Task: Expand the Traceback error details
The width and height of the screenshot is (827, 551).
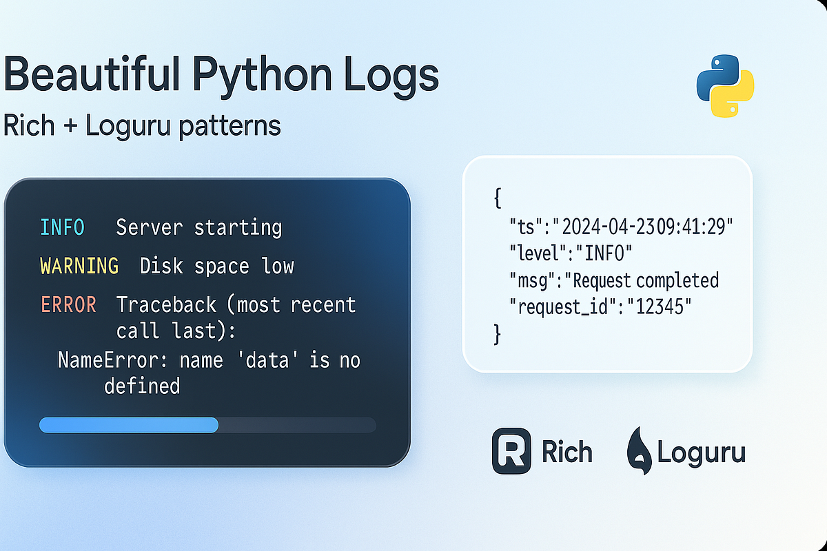Action: point(236,304)
